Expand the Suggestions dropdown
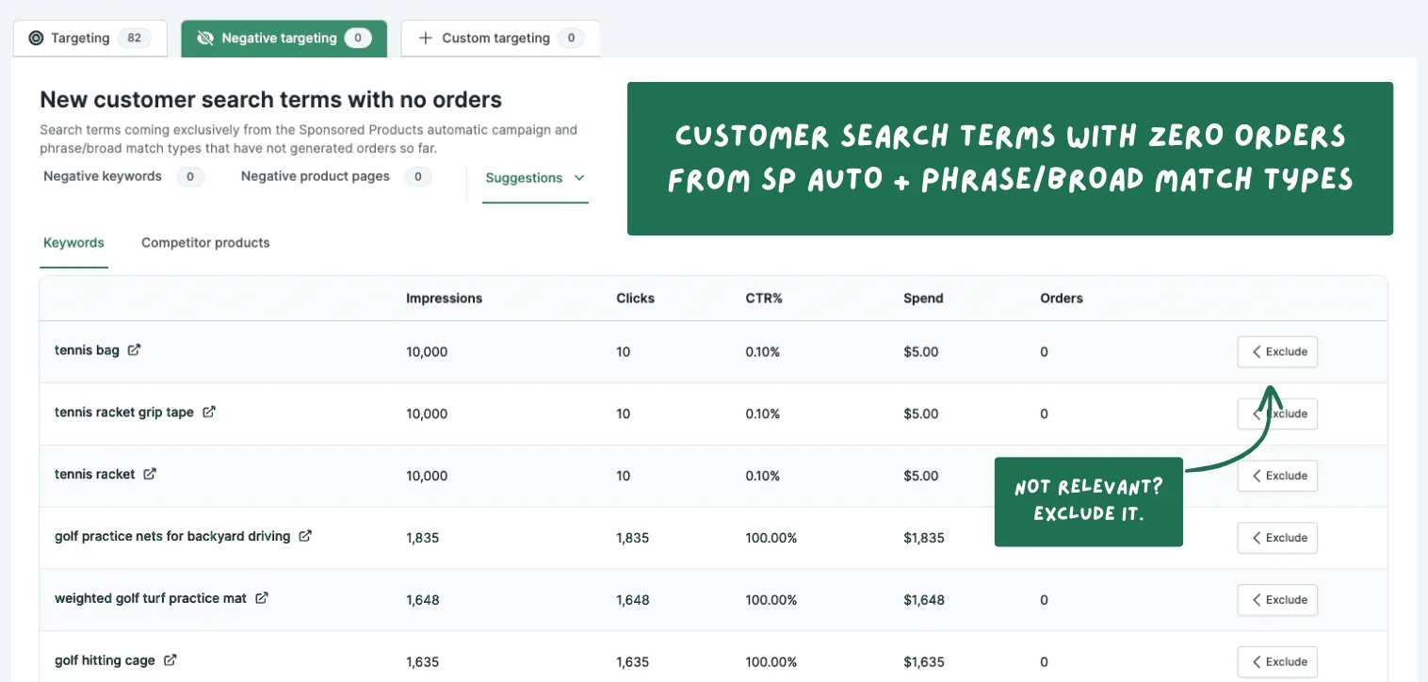The image size is (1428, 682). point(535,178)
